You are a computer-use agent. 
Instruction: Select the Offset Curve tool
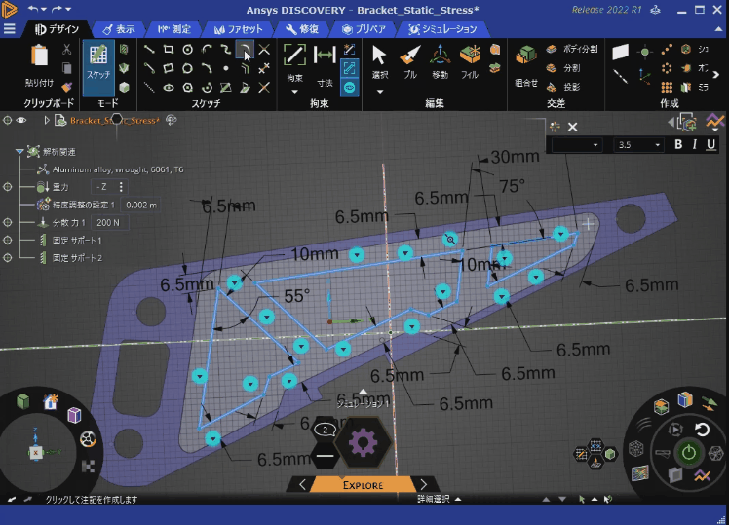tap(245, 68)
